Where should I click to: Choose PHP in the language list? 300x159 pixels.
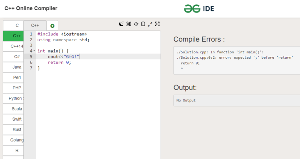tap(13, 88)
